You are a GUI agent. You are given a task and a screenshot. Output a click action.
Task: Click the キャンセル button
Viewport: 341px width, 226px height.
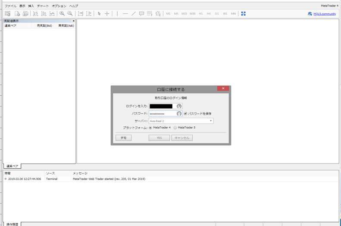pos(182,138)
